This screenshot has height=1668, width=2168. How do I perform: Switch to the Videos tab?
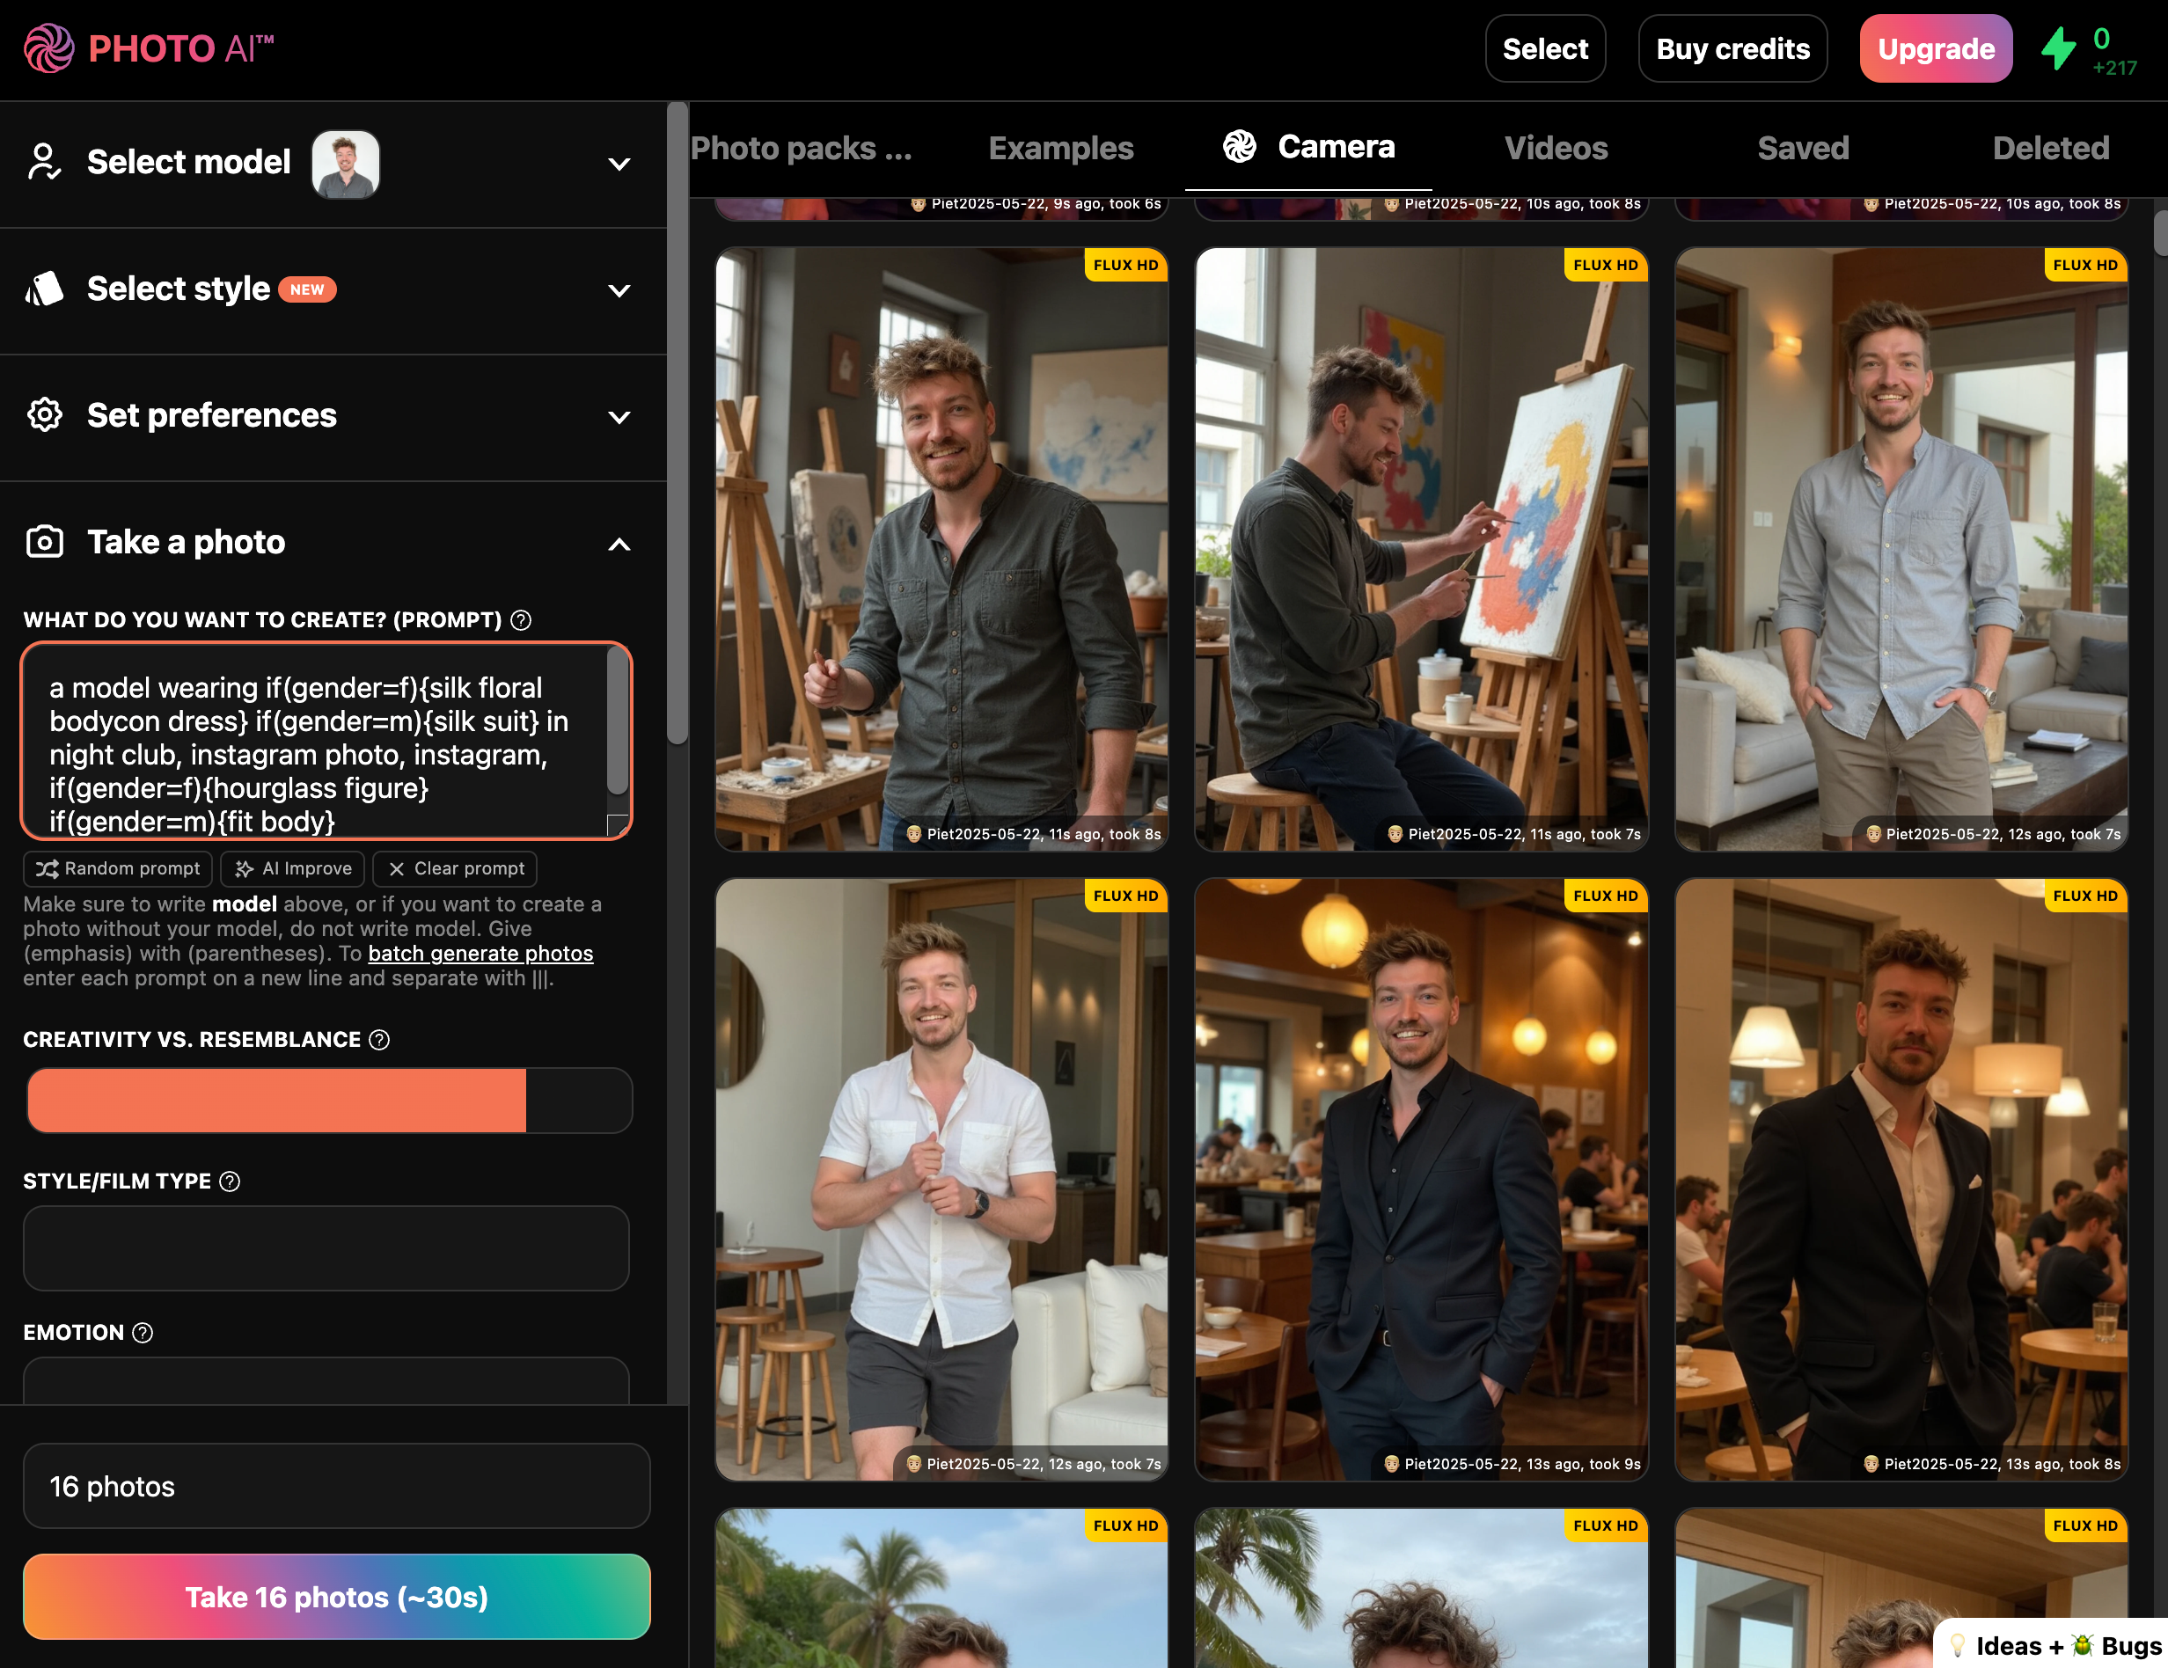tap(1556, 148)
